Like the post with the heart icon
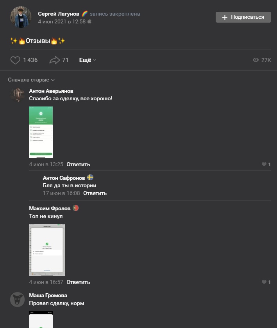This screenshot has height=328, width=277. [x=15, y=60]
